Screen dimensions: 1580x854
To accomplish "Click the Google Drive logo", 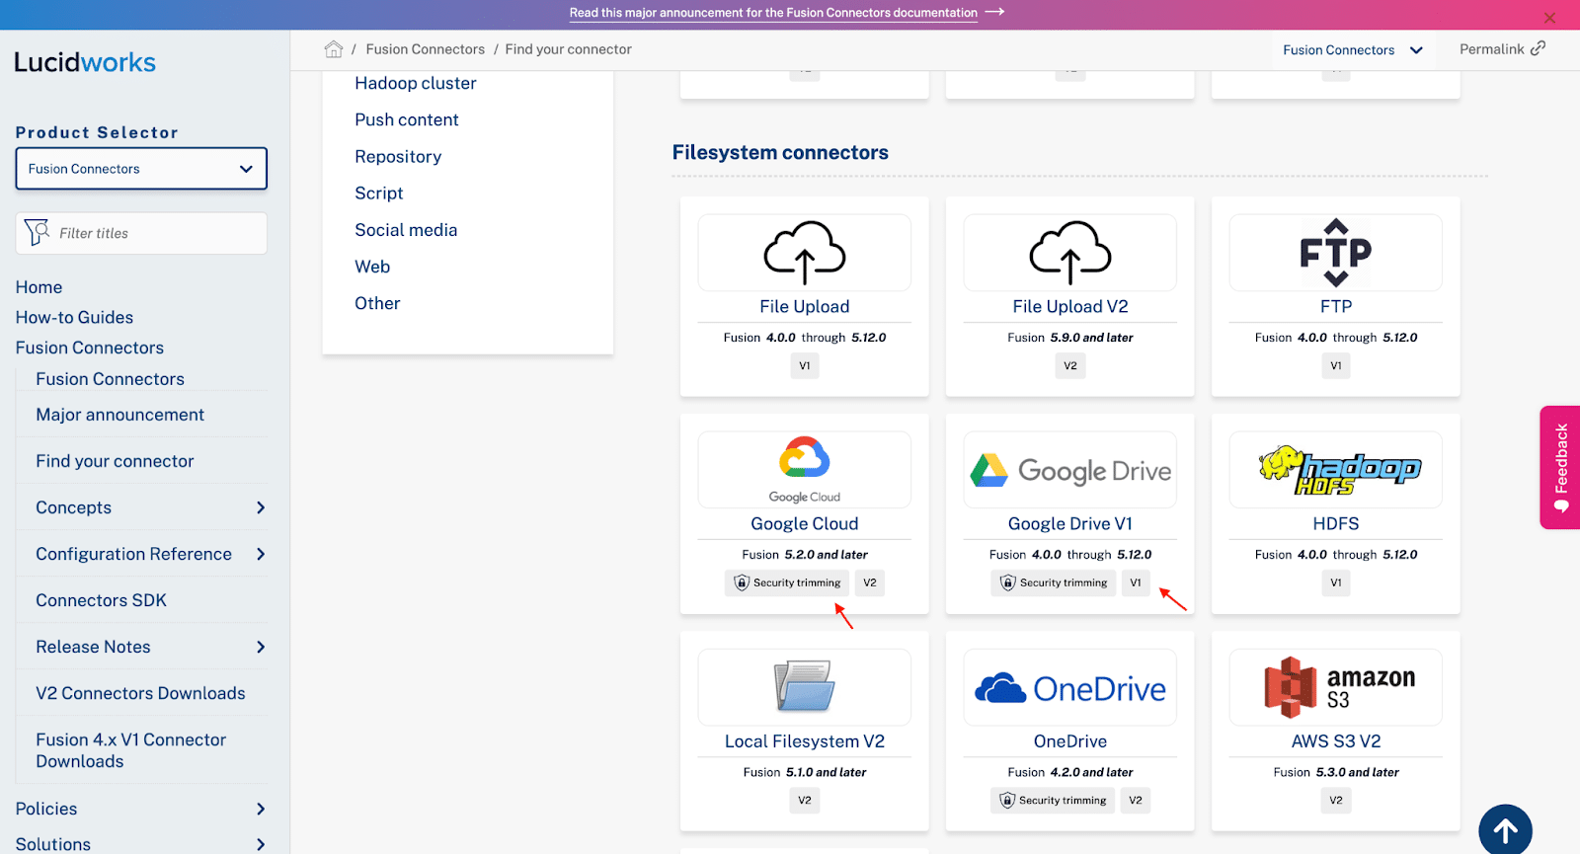I will coord(1070,471).
